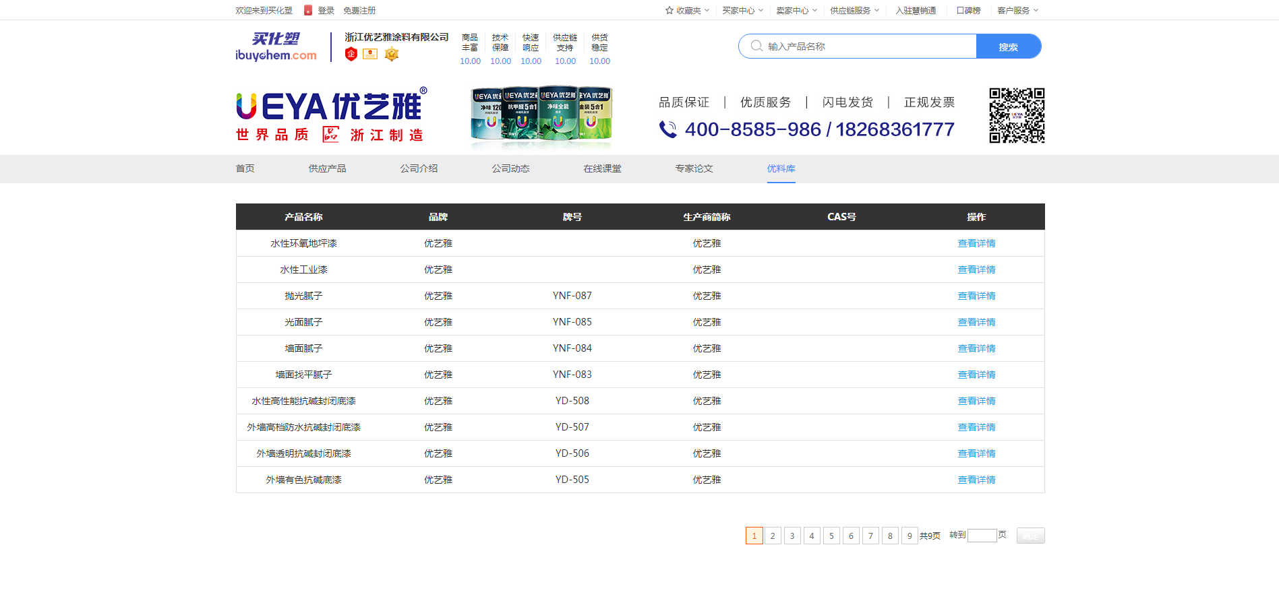Go to page 3
Viewport: 1279px width, 607px height.
792,536
